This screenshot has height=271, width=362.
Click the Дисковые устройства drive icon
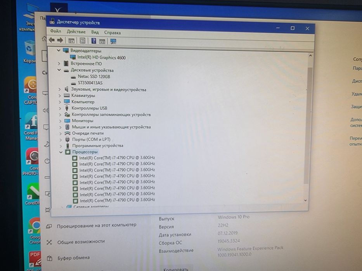(66, 70)
